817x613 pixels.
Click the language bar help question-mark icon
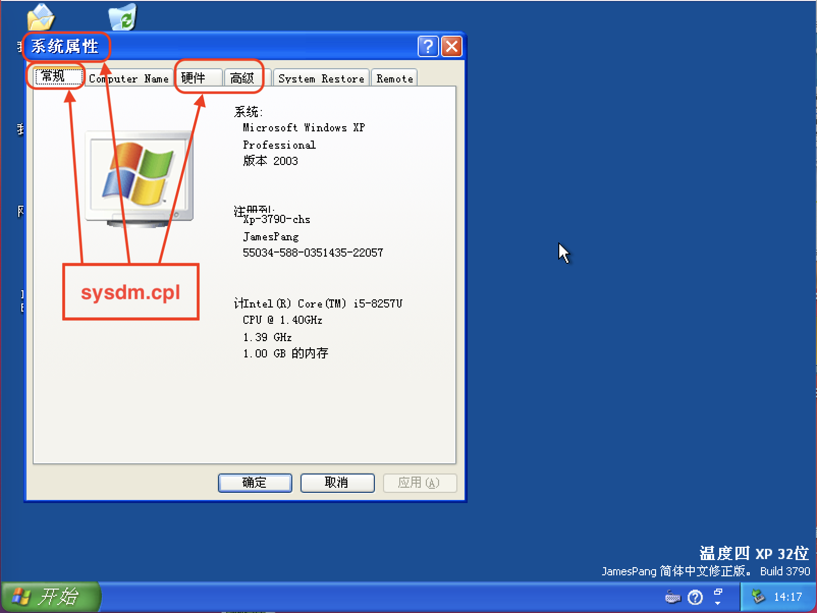[695, 597]
